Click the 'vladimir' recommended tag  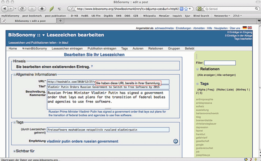coord(54,141)
